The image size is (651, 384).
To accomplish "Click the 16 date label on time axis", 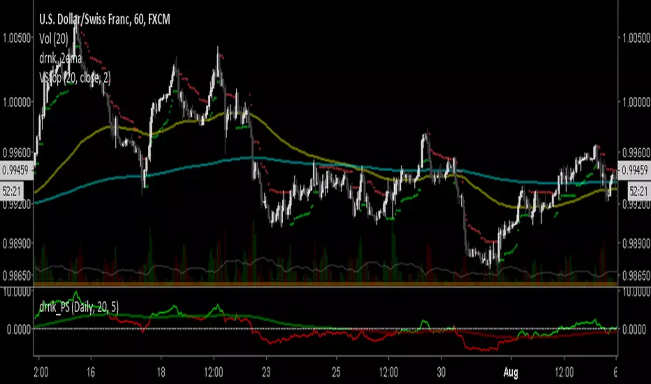I will [x=91, y=372].
